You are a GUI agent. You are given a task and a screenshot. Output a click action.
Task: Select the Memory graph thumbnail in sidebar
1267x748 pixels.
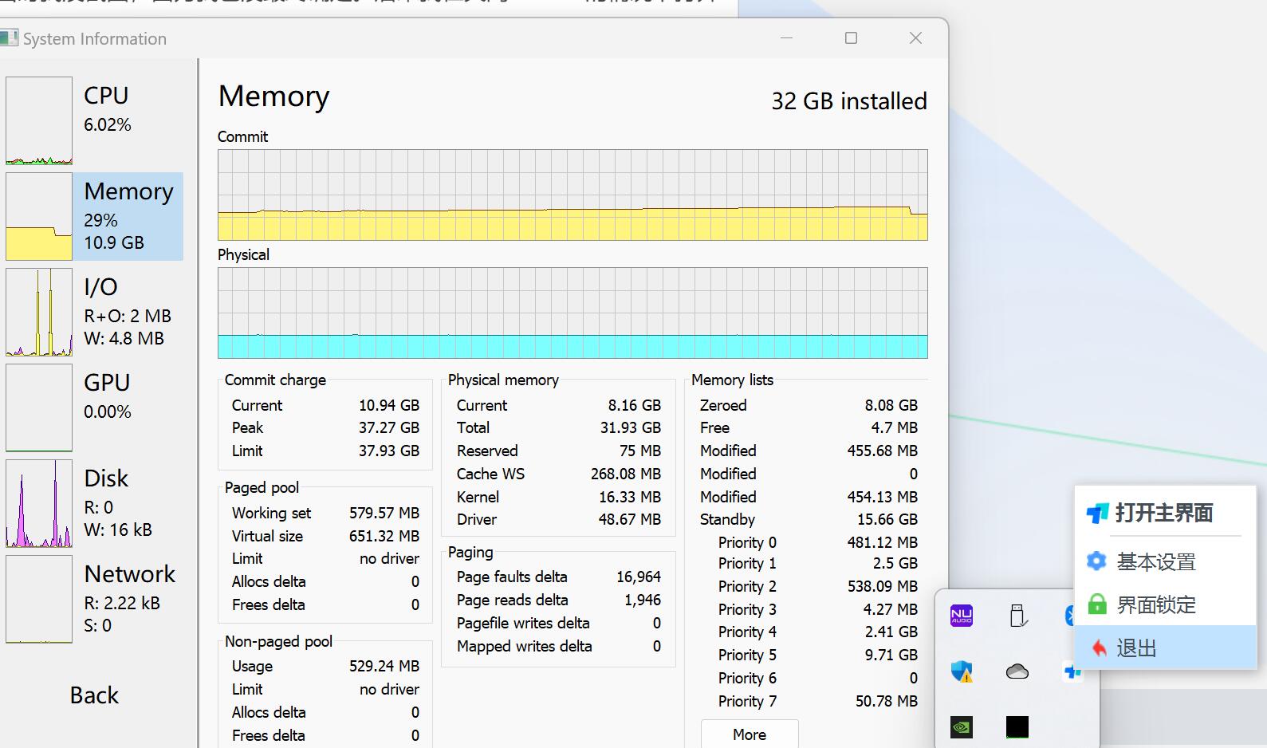(39, 216)
